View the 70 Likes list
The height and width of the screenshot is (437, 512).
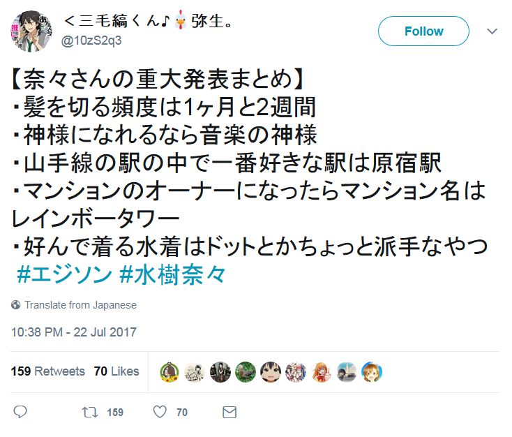tap(116, 371)
